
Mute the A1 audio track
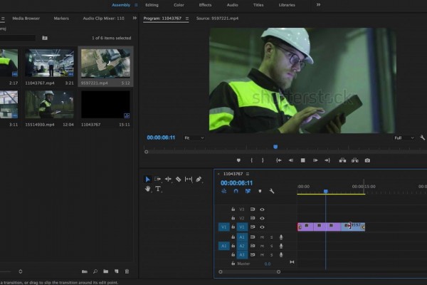click(x=262, y=237)
